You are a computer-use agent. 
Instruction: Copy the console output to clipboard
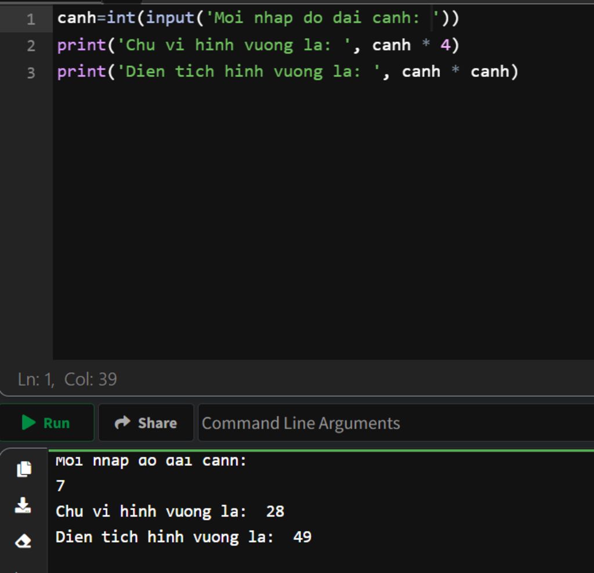24,470
